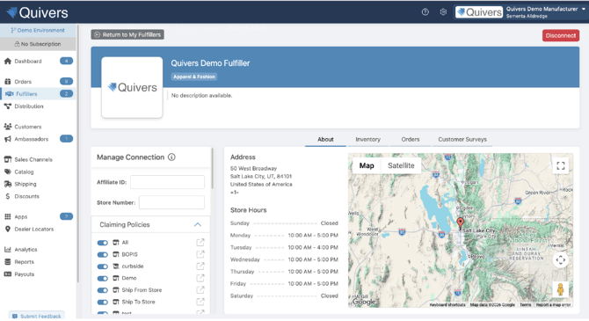Open Reports in the sidebar
The width and height of the screenshot is (589, 321).
click(24, 261)
